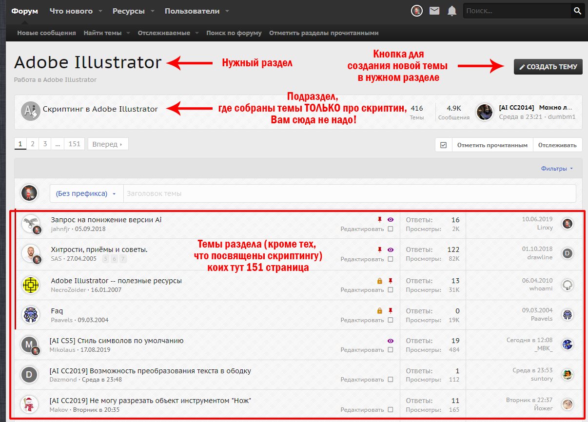588x422 pixels.
Task: Open the '…' page jump in pagination
Action: pyautogui.click(x=58, y=144)
